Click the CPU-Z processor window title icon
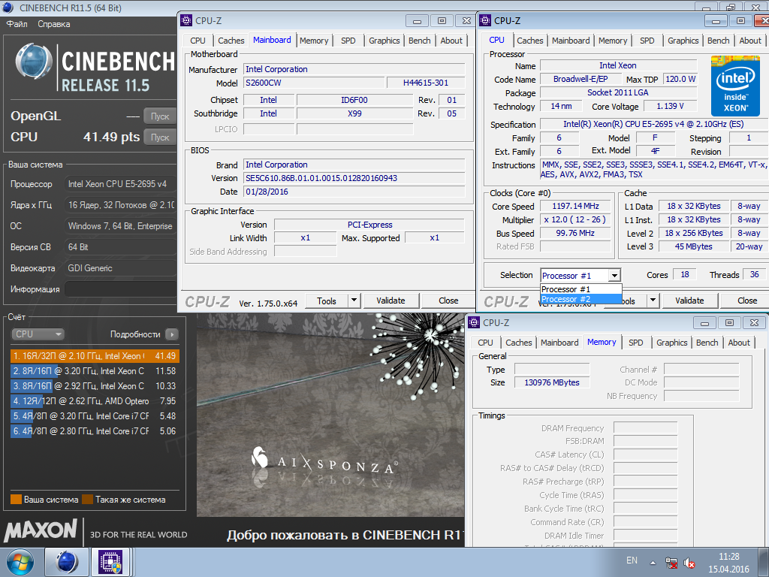The image size is (769, 577). pos(485,20)
